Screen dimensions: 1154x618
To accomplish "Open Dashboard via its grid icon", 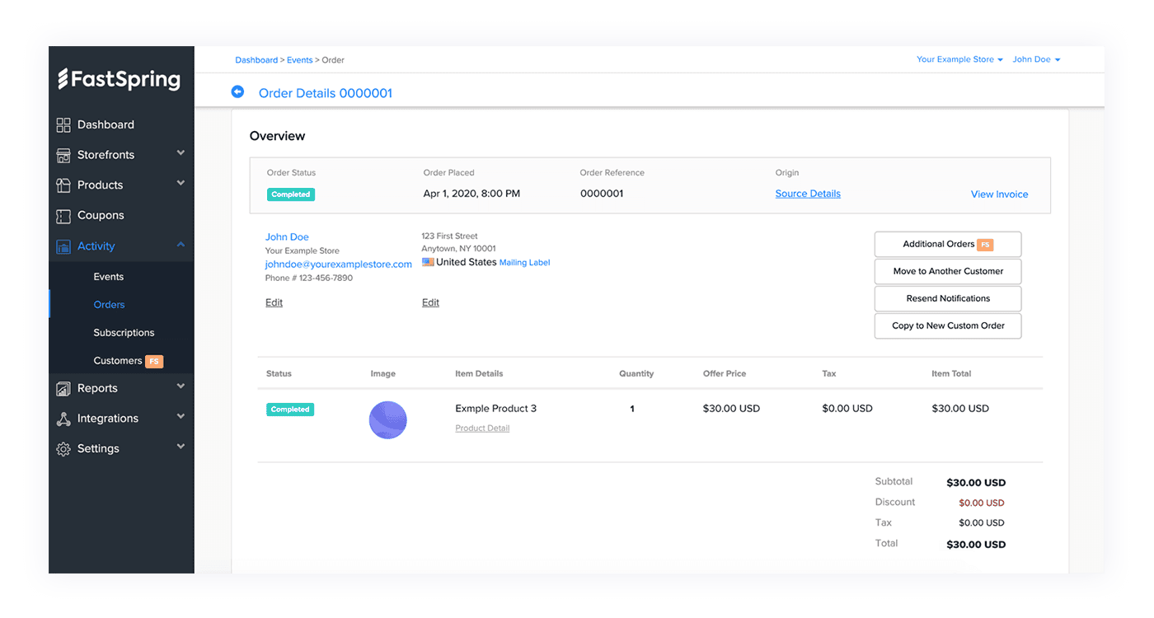I will coord(63,125).
